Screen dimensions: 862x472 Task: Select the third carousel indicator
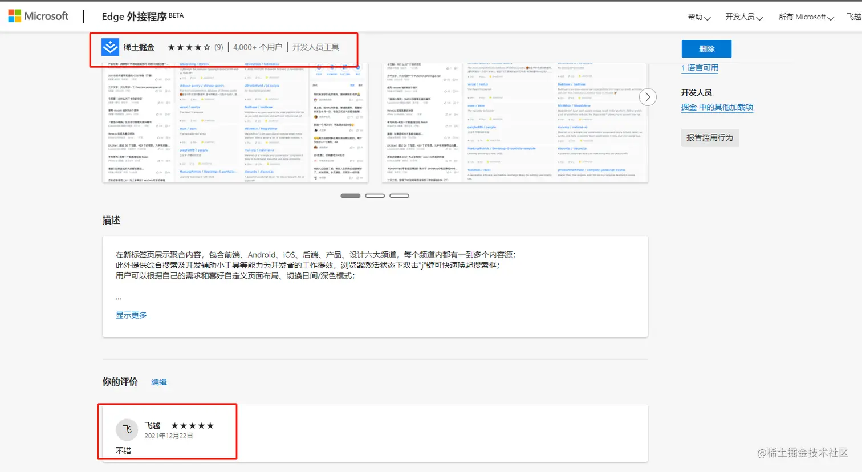pyautogui.click(x=400, y=196)
